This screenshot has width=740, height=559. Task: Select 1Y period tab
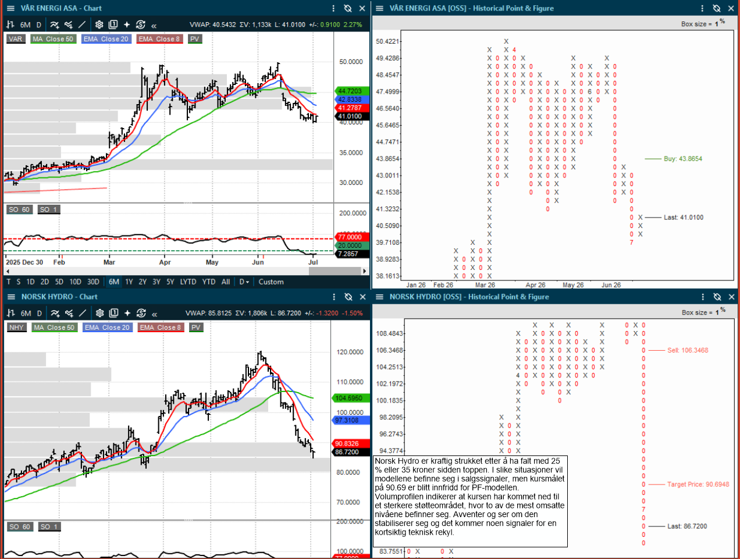click(x=129, y=282)
